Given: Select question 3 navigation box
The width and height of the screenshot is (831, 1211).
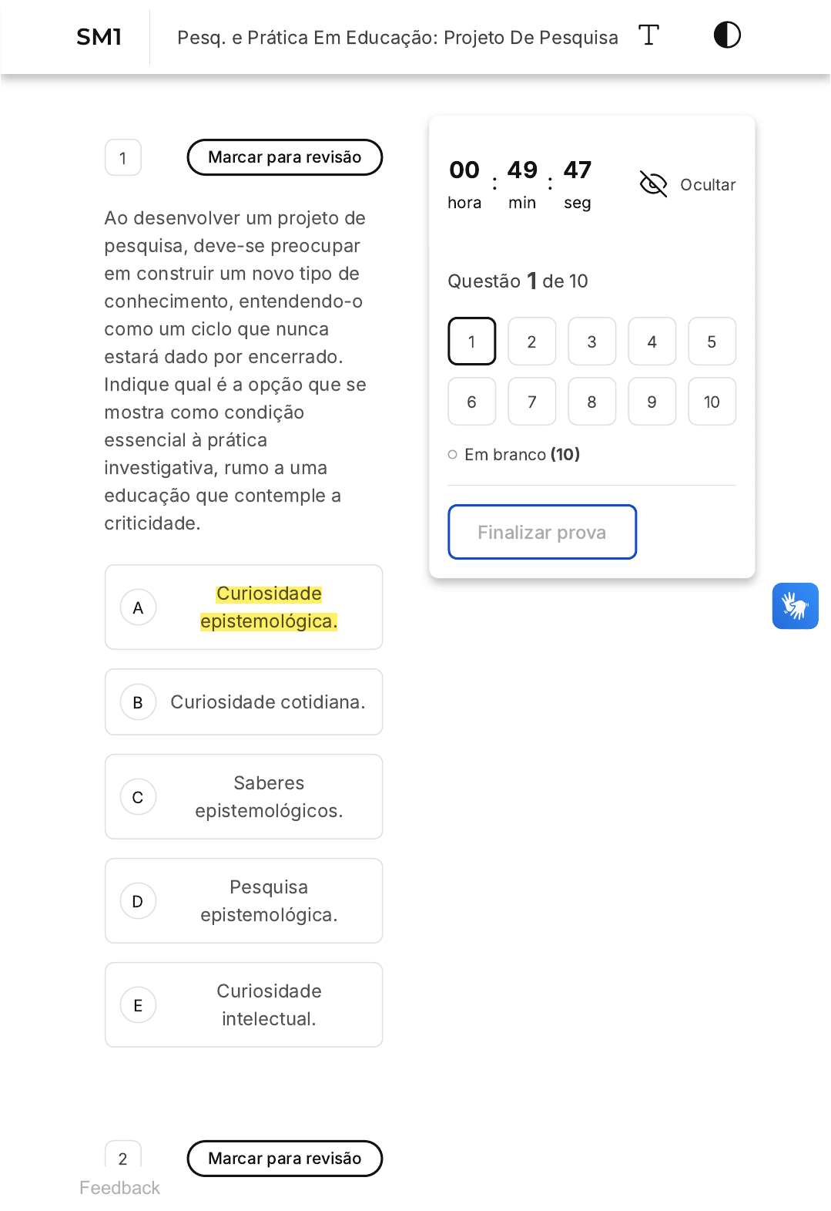Looking at the screenshot, I should tap(592, 341).
